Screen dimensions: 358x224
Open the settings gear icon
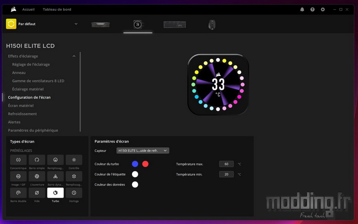pos(323,9)
